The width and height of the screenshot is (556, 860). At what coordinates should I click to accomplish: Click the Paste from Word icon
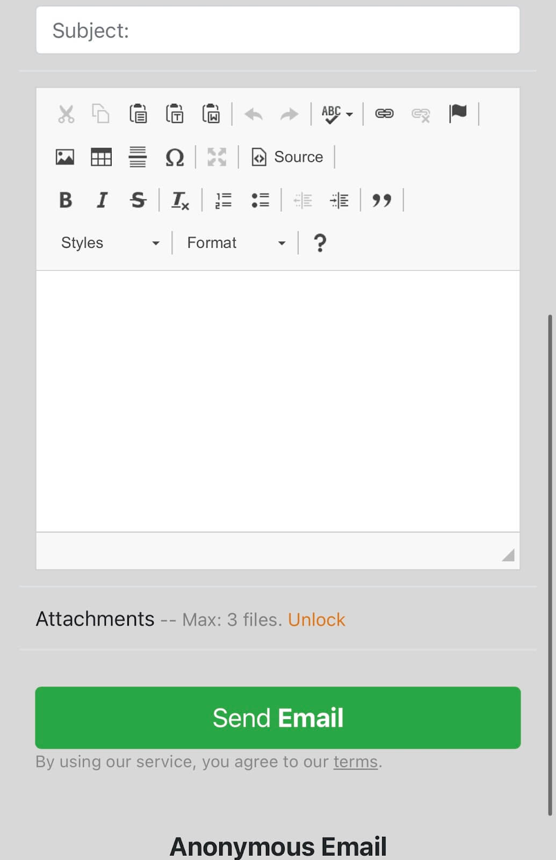coord(212,114)
